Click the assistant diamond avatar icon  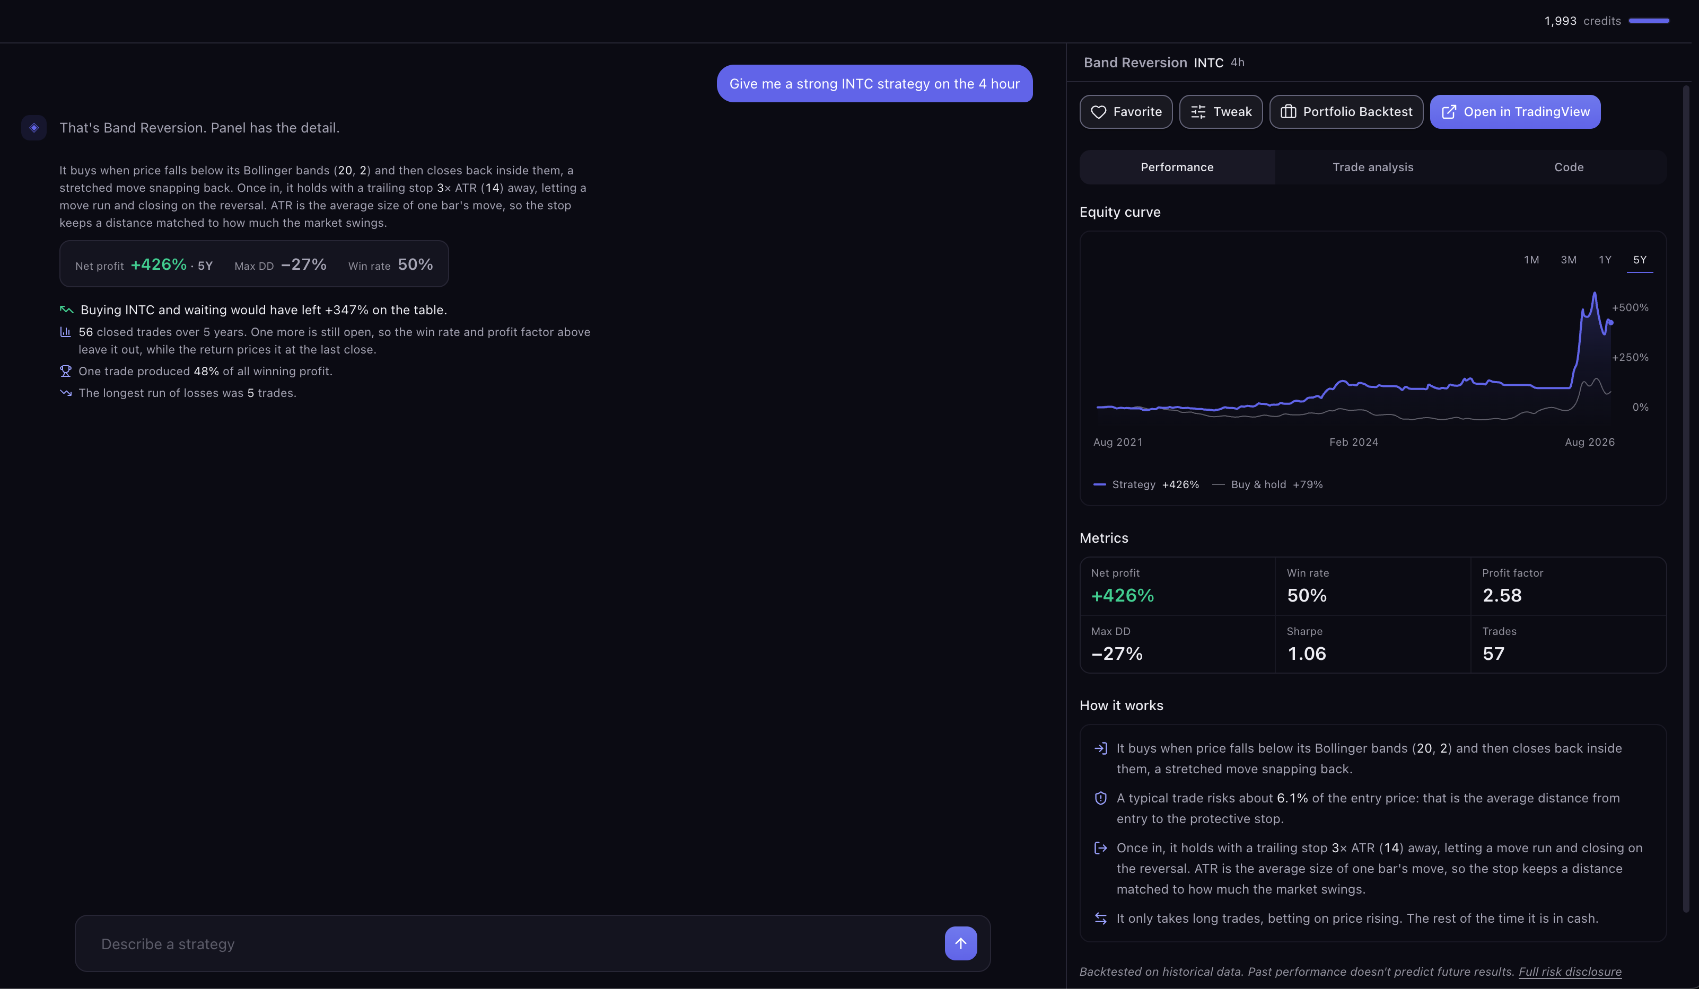34,127
